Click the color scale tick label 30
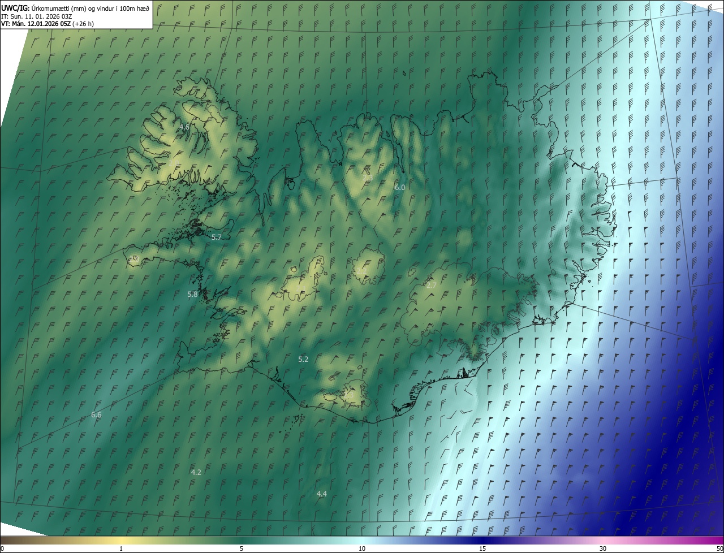 point(603,548)
